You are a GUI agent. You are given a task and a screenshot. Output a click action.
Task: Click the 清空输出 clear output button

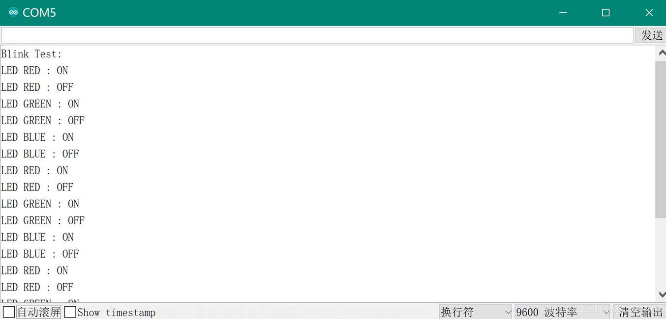(640, 312)
